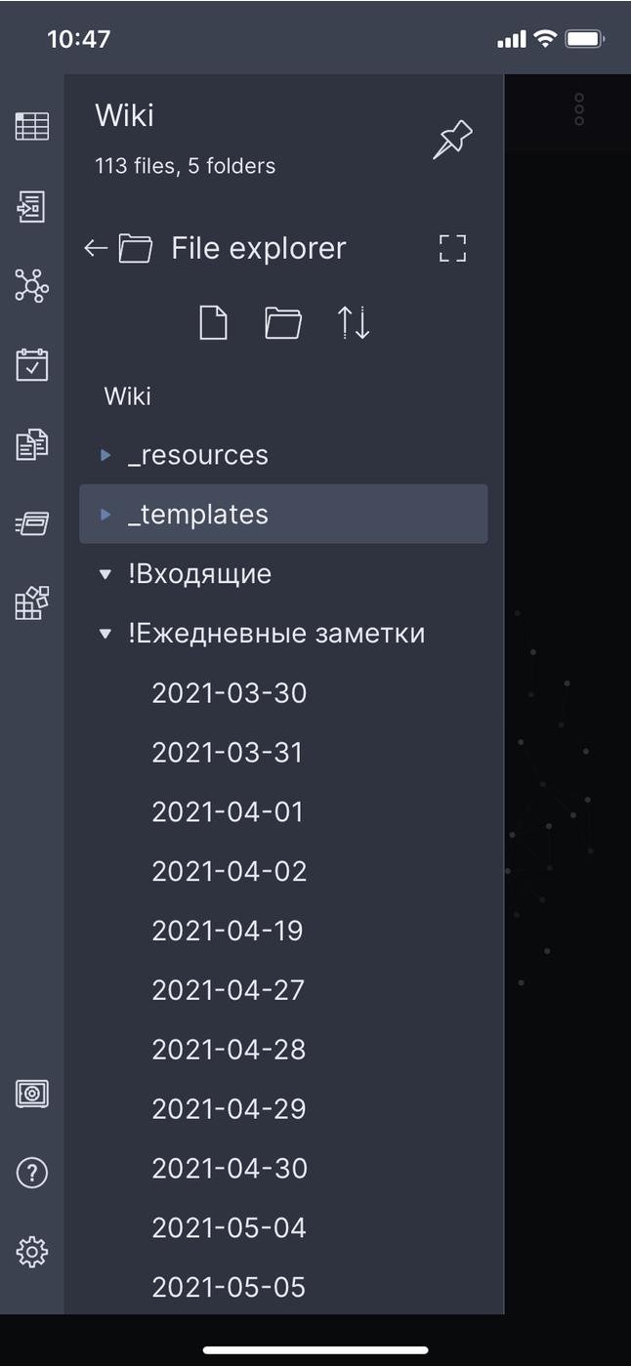Collapse the !Ежедневные заметки folder
Screen dimensions: 631x1367
click(x=106, y=634)
